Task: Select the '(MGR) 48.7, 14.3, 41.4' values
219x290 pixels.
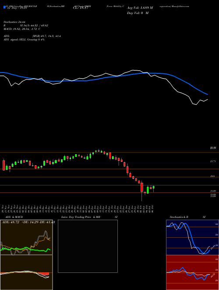Action: coord(46,36)
